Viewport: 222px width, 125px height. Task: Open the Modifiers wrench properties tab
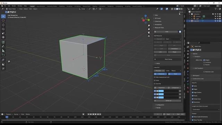point(188,72)
